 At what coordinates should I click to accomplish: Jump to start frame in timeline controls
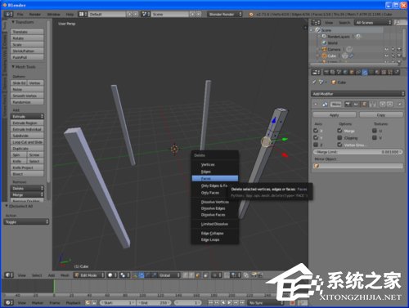(x=211, y=302)
